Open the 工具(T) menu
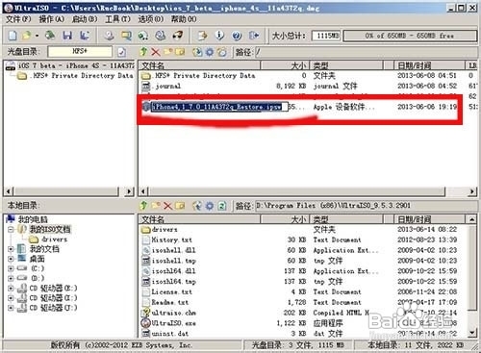Screen dimensions: 481x353 coord(118,19)
